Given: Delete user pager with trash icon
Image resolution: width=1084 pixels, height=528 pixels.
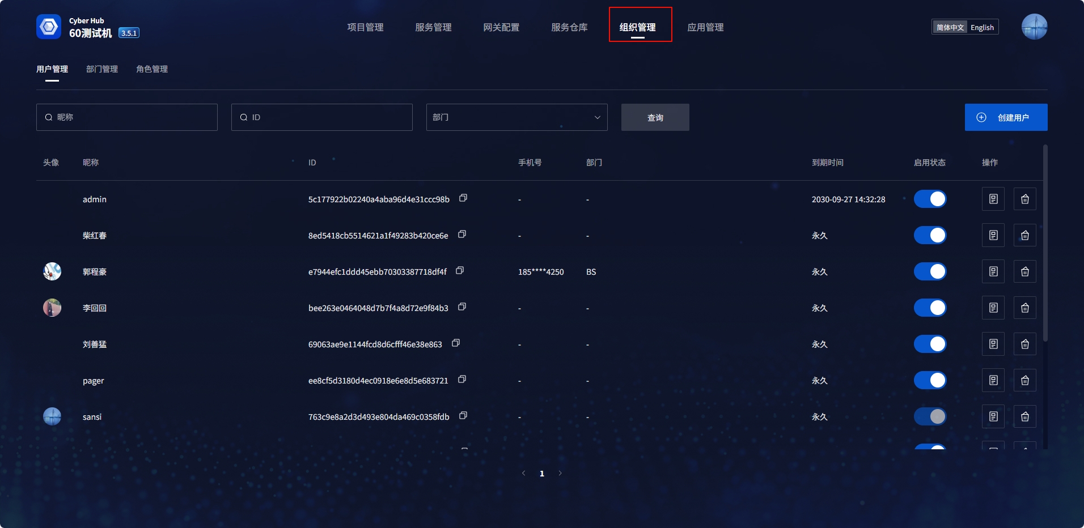Looking at the screenshot, I should (1024, 380).
